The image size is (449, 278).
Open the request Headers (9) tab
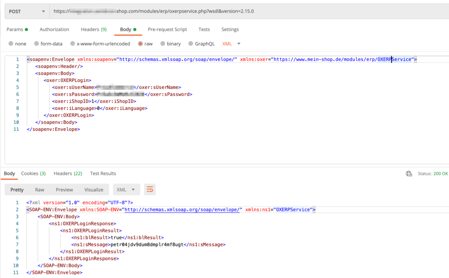pyautogui.click(x=94, y=29)
